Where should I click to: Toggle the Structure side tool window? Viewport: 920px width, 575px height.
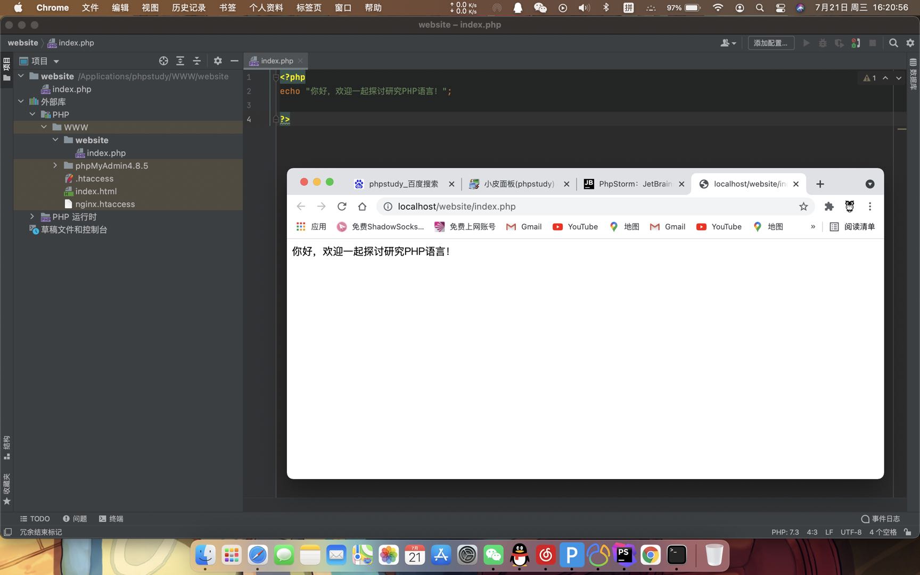(x=7, y=448)
